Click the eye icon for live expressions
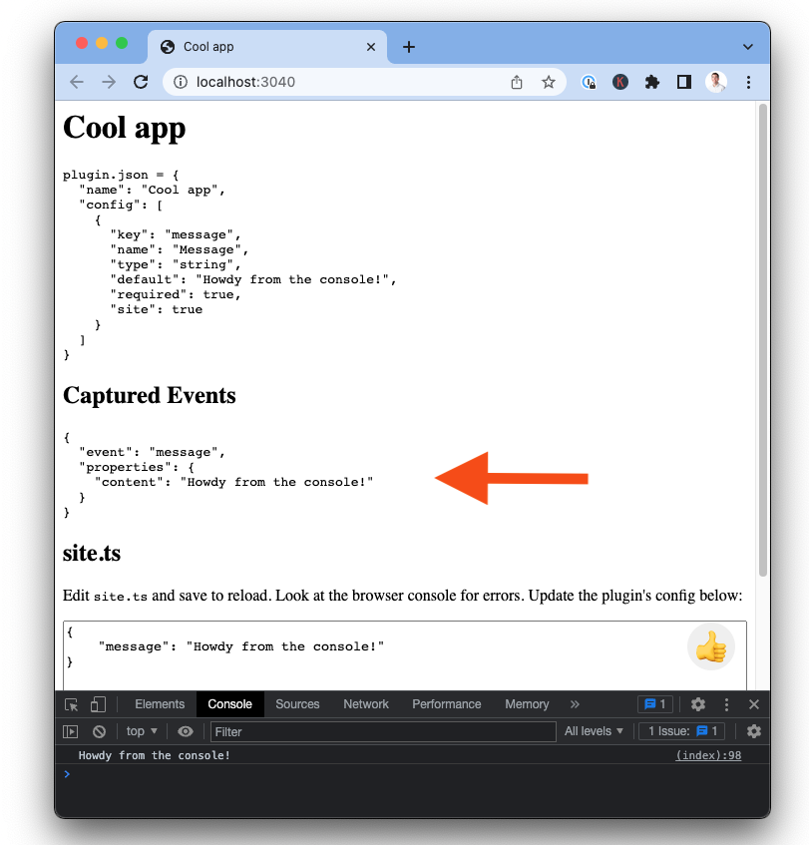 [x=185, y=731]
